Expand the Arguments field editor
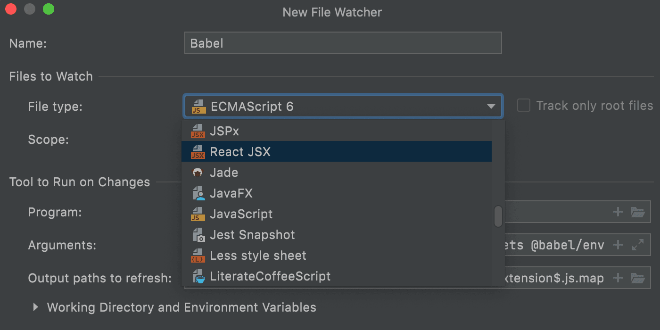The image size is (660, 330). click(x=638, y=245)
